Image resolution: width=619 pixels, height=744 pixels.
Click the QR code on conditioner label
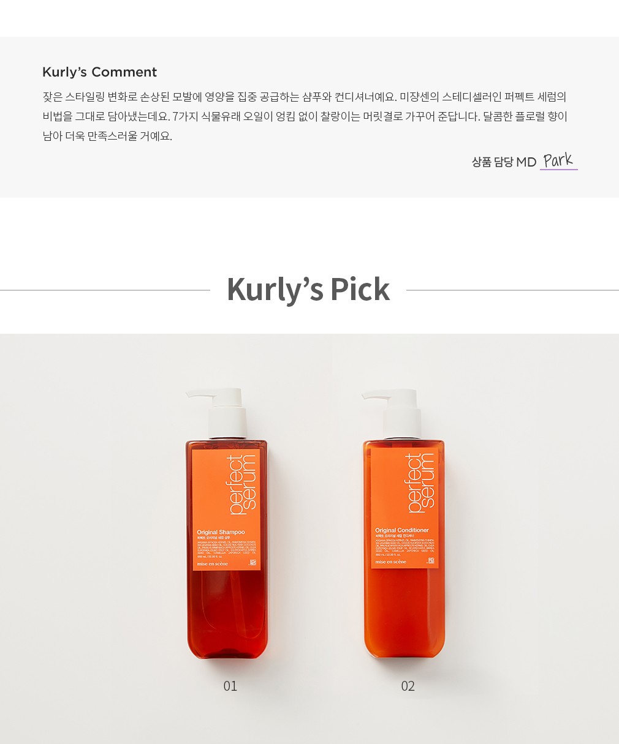(431, 561)
